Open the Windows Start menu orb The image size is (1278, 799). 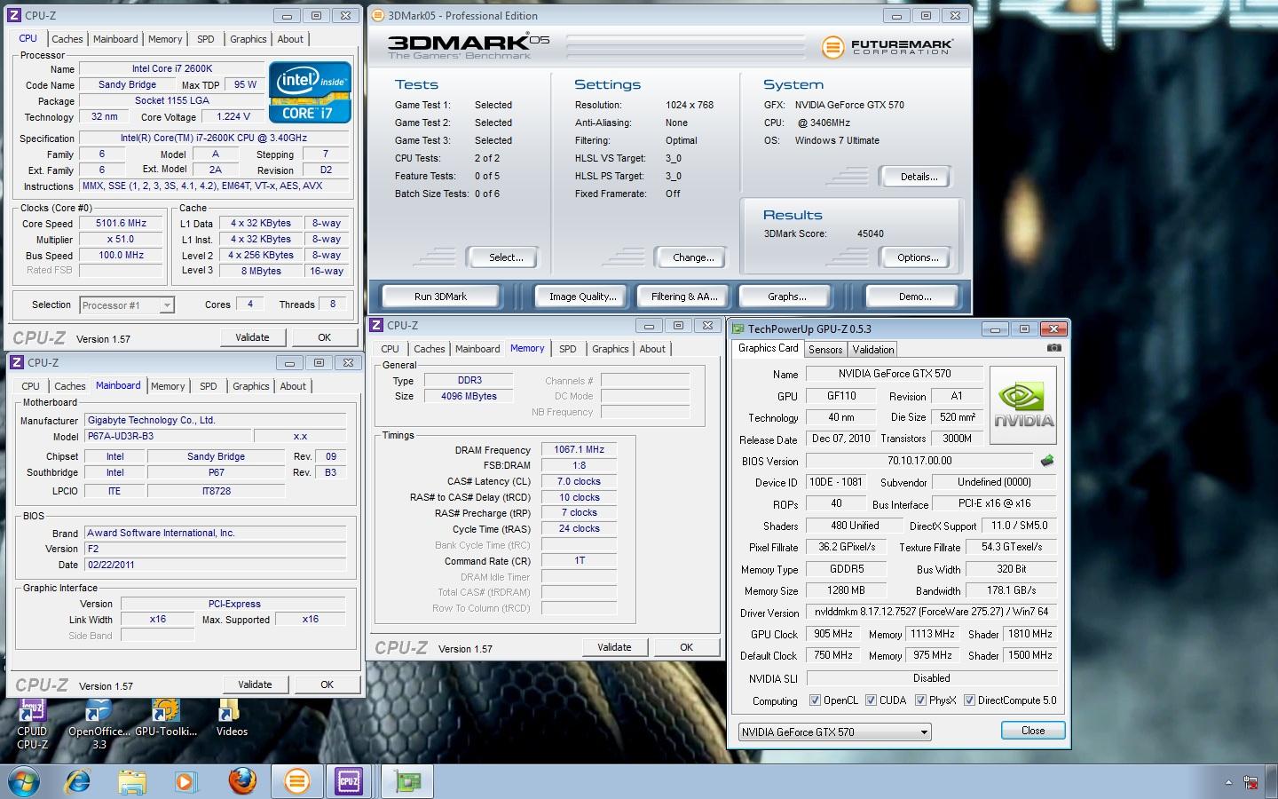point(24,781)
